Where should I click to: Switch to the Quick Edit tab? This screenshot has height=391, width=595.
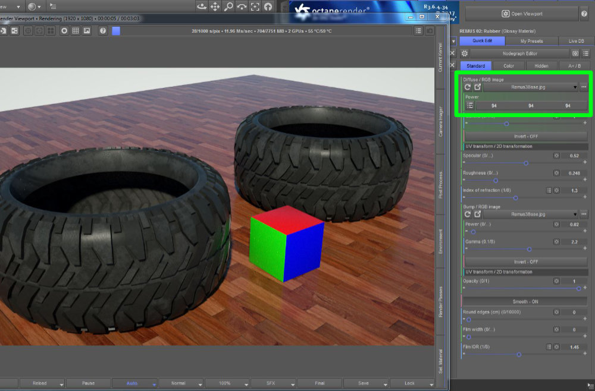click(x=482, y=40)
